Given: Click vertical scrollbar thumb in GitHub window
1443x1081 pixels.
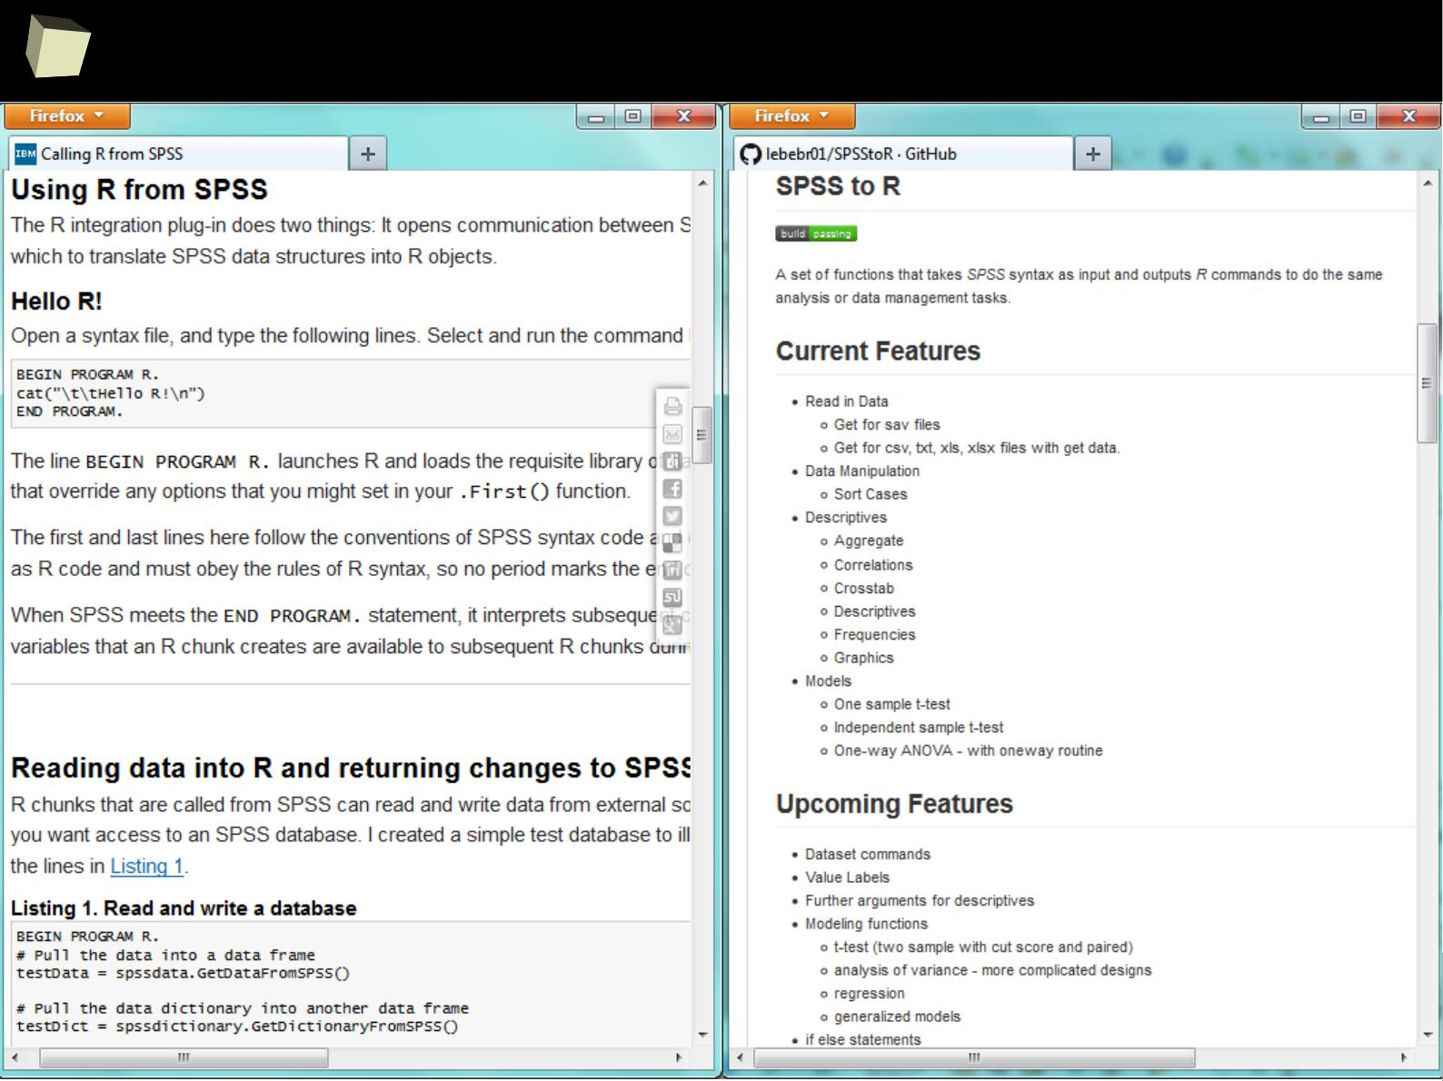Looking at the screenshot, I should 1427,382.
